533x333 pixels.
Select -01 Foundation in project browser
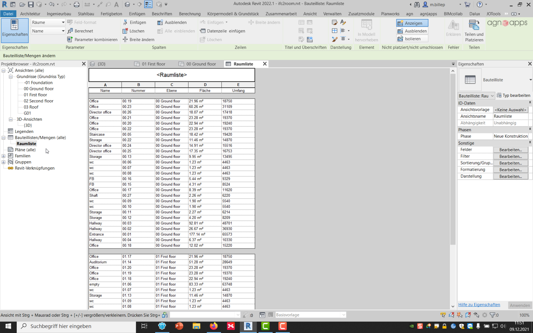tap(38, 83)
